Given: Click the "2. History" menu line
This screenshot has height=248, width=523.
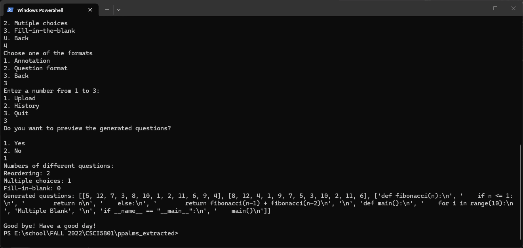Looking at the screenshot, I should [21, 106].
